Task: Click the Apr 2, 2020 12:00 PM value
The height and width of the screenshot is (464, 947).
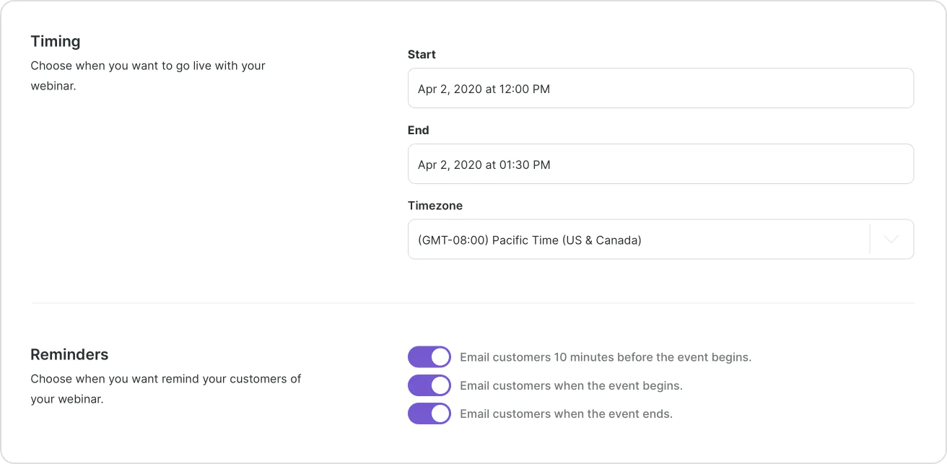Action: (483, 89)
